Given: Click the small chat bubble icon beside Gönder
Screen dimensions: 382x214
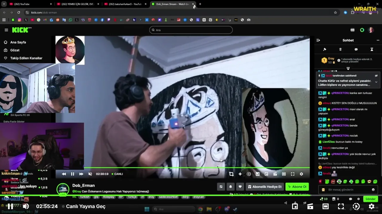Looking at the screenshot, I should 351,199.
